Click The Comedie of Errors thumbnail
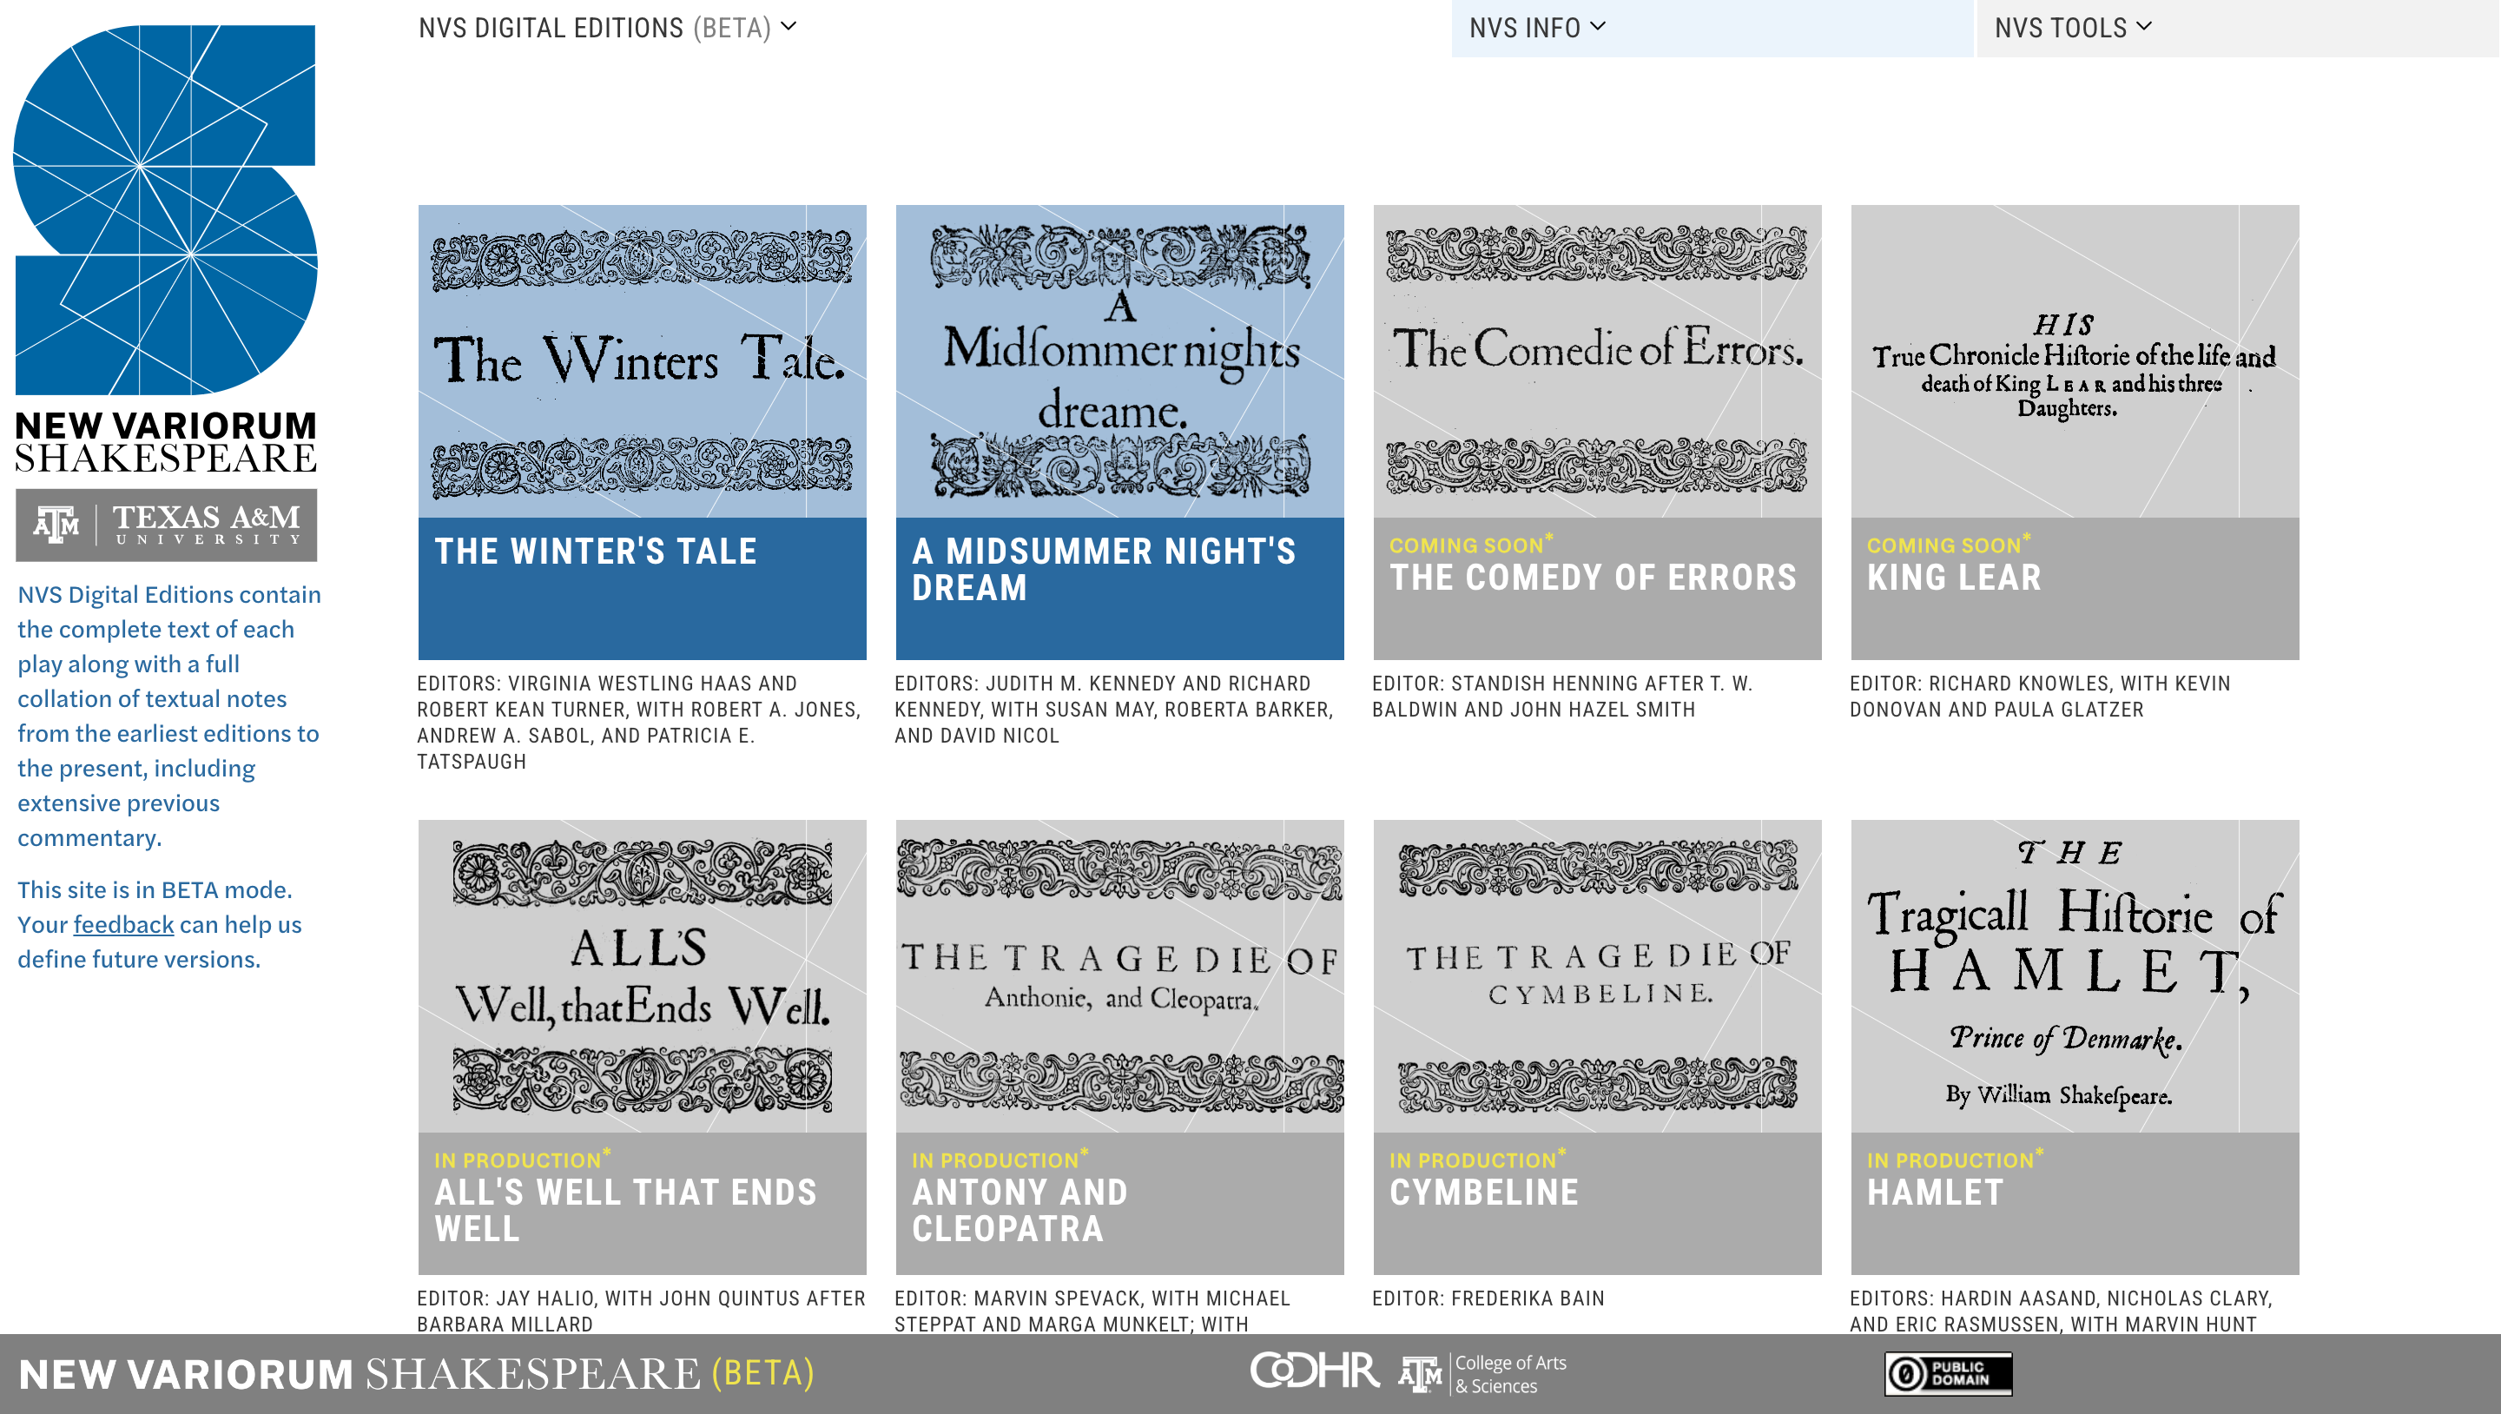This screenshot has width=2501, height=1414. (x=1597, y=360)
